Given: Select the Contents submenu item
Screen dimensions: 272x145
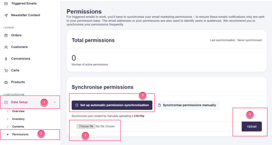Looking at the screenshot, I should click(x=18, y=127).
